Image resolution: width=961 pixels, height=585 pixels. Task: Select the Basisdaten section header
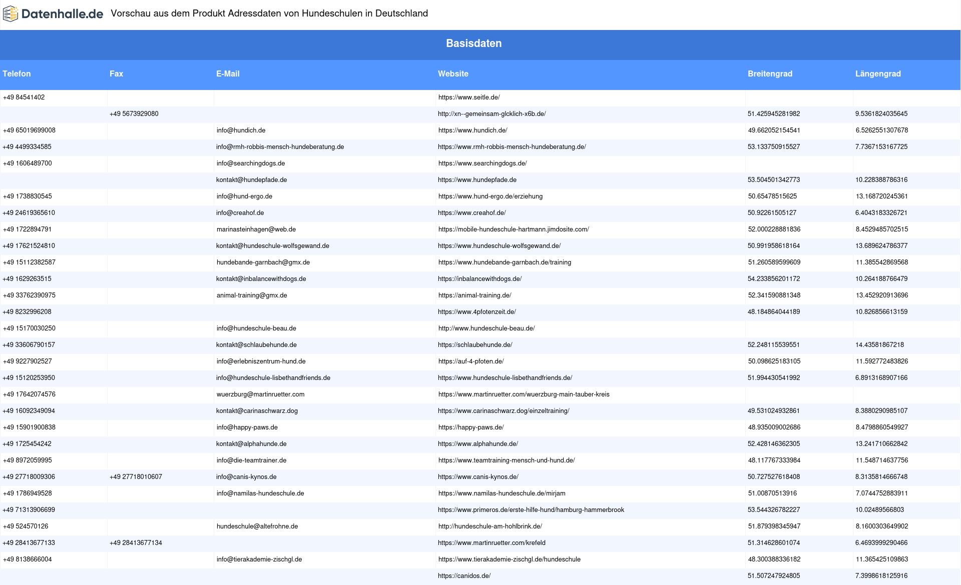pyautogui.click(x=474, y=43)
